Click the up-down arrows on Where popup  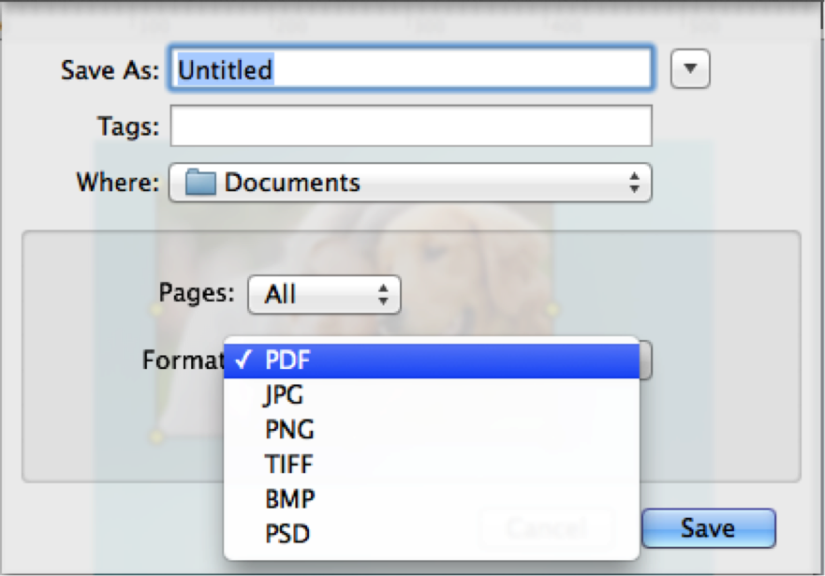coord(634,182)
